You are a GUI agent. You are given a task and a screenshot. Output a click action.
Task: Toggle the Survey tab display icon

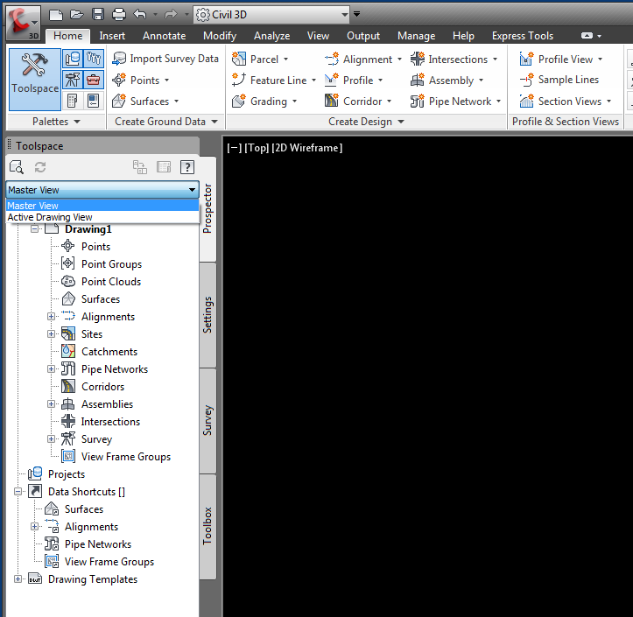pyautogui.click(x=73, y=80)
